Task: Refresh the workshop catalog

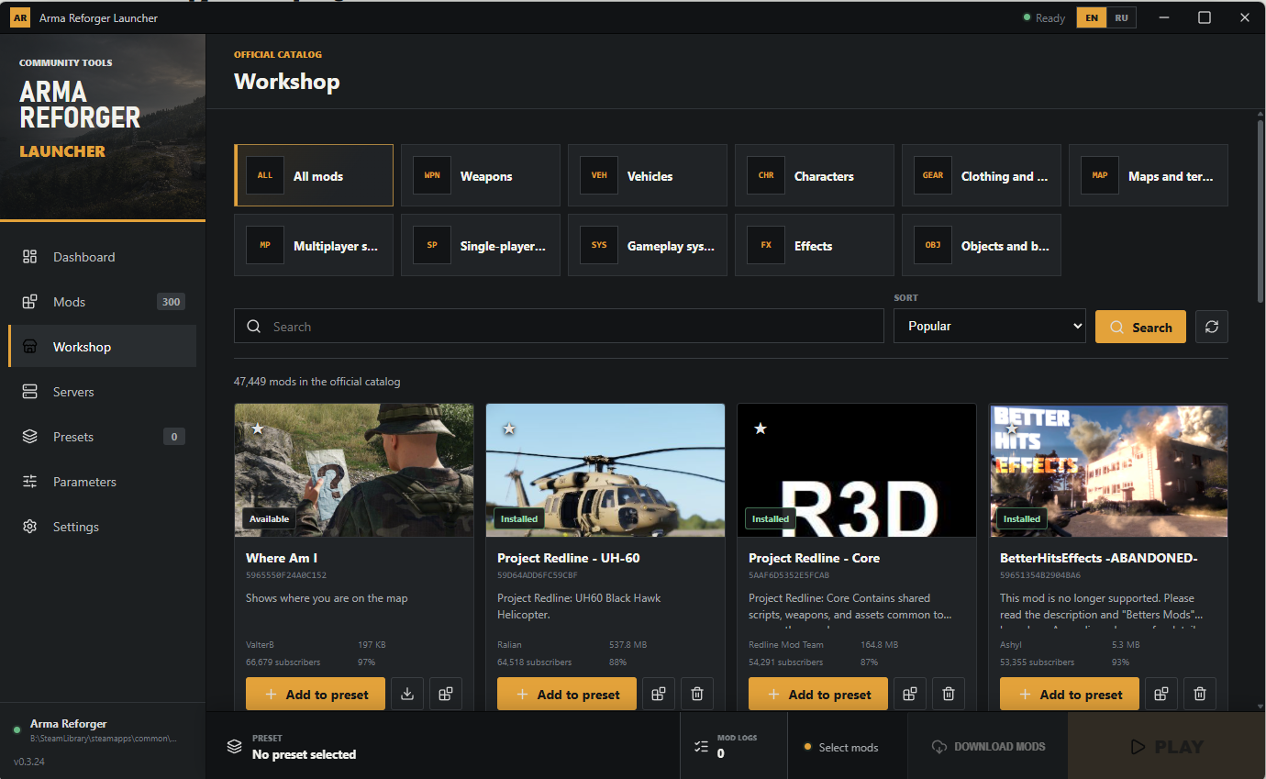Action: pyautogui.click(x=1212, y=327)
